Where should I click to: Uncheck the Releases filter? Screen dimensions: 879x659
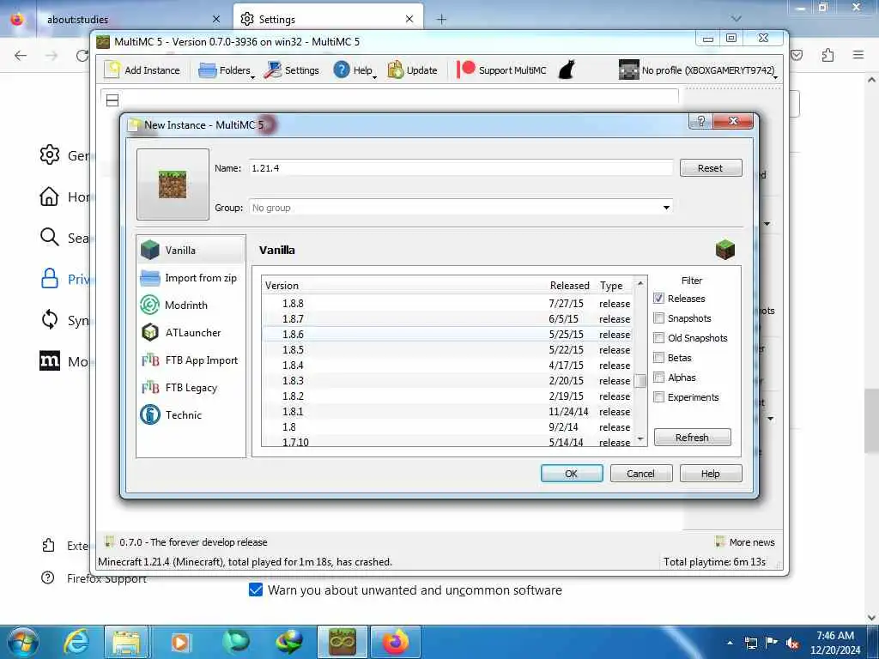658,298
